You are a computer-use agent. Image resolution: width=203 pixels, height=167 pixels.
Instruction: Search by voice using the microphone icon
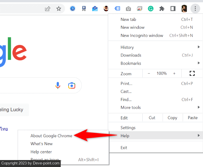[58, 85]
